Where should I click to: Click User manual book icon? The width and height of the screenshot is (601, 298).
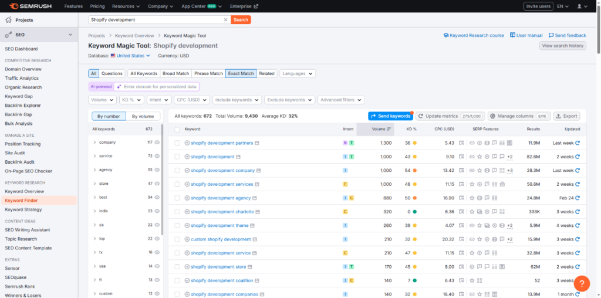(513, 35)
